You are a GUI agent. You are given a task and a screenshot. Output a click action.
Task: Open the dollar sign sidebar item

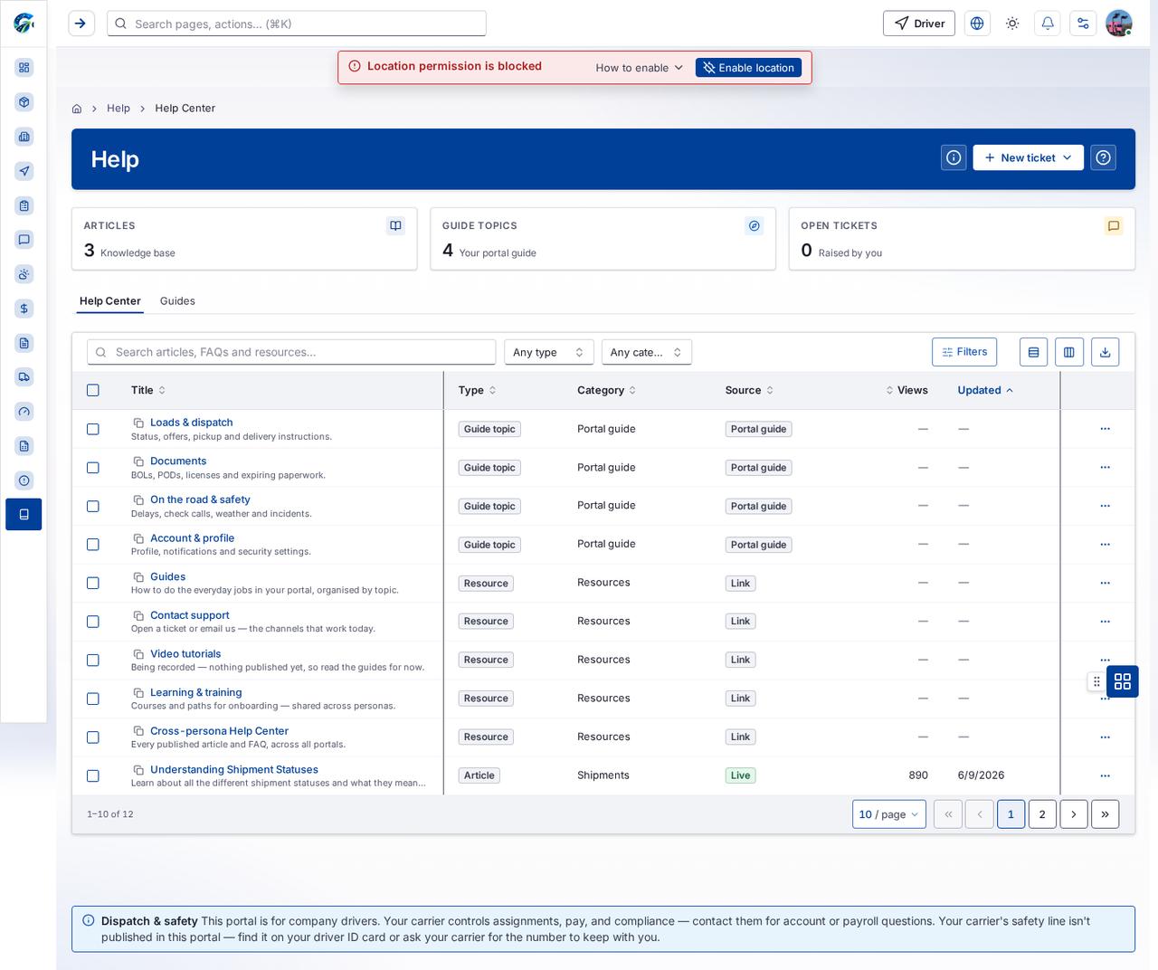(x=24, y=309)
